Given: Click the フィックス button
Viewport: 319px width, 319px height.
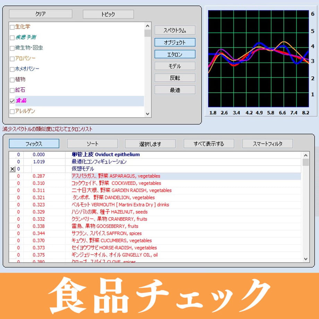Looking at the screenshot, I should pos(34,144).
